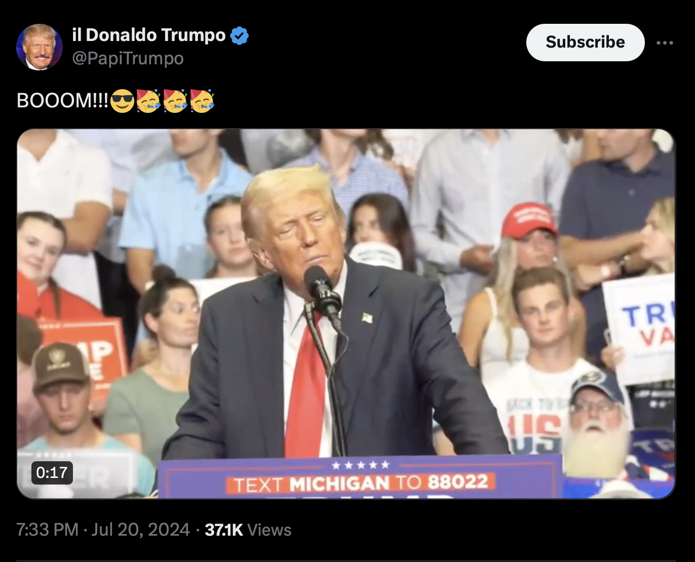Open the three-dot more options menu
The image size is (695, 562).
click(665, 43)
